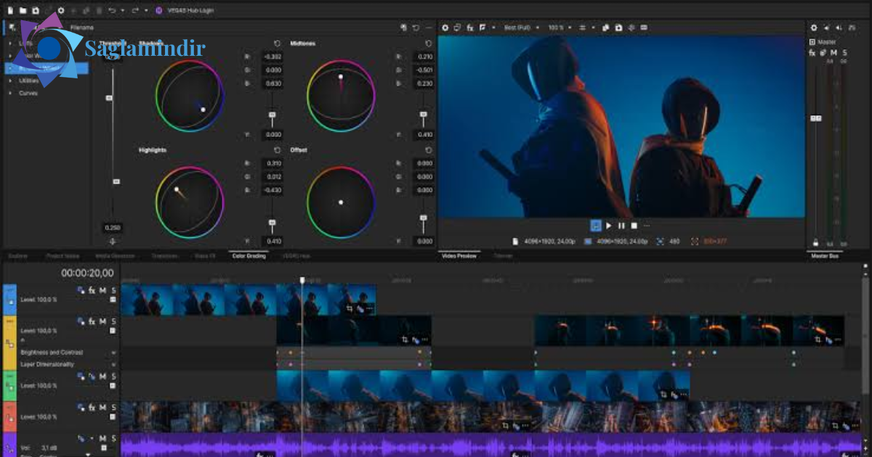
Task: Create a new project with the blank-page icon
Action: (x=12, y=10)
